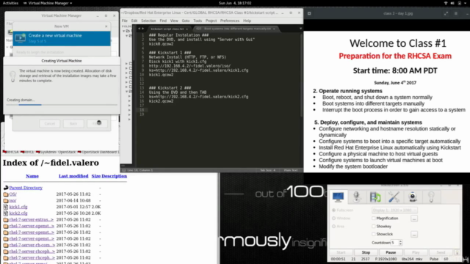Open the kick1.cfg link
Viewport: 470px width, 264px height.
18,207
